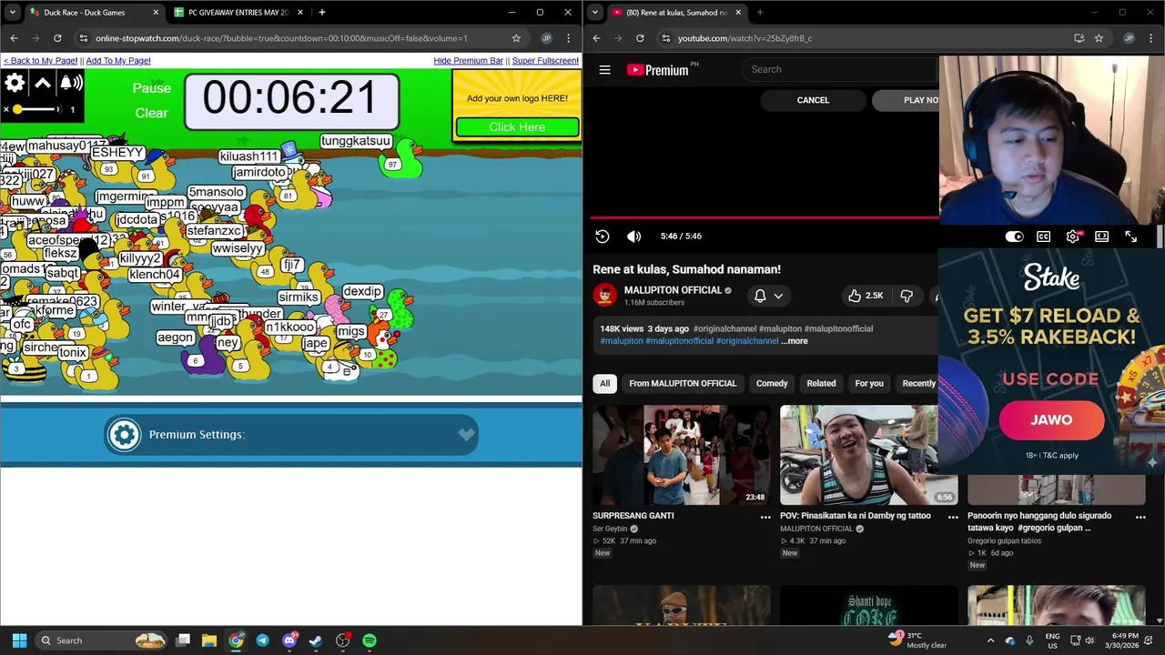Open the notification bell subscription dropdown
Viewport: 1165px width, 655px height.
[x=768, y=296]
